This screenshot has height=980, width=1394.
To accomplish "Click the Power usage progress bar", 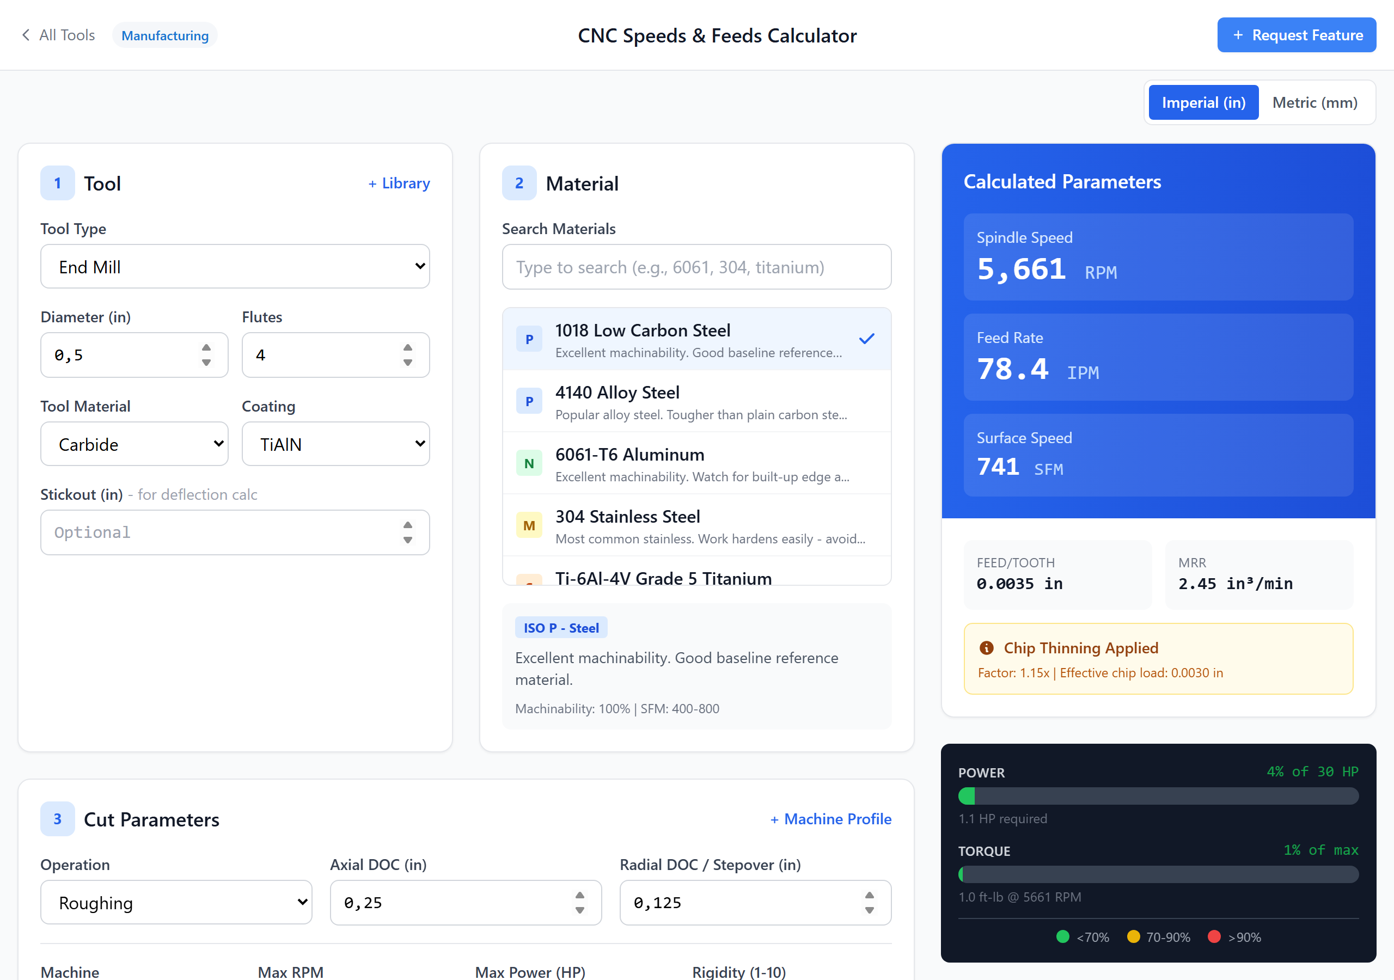I will (x=1158, y=796).
